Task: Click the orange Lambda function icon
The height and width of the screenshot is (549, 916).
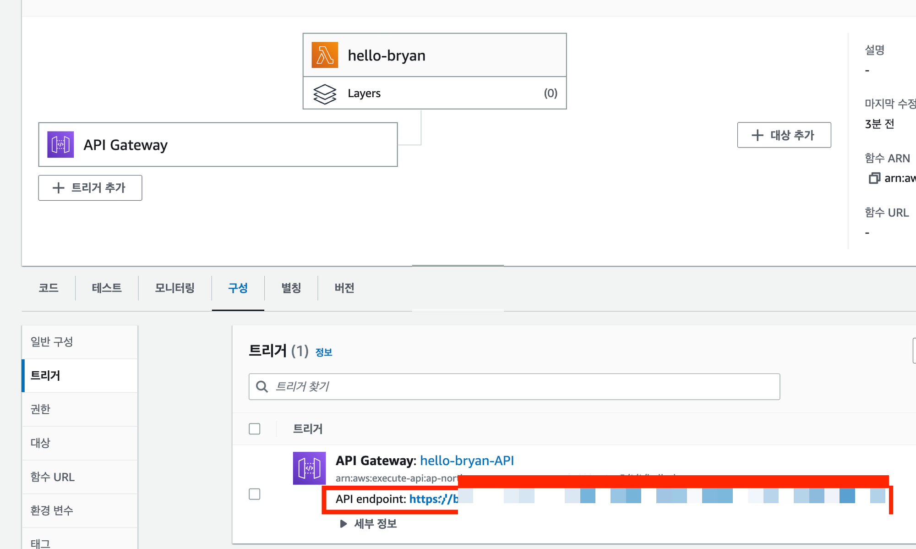Action: coord(325,55)
